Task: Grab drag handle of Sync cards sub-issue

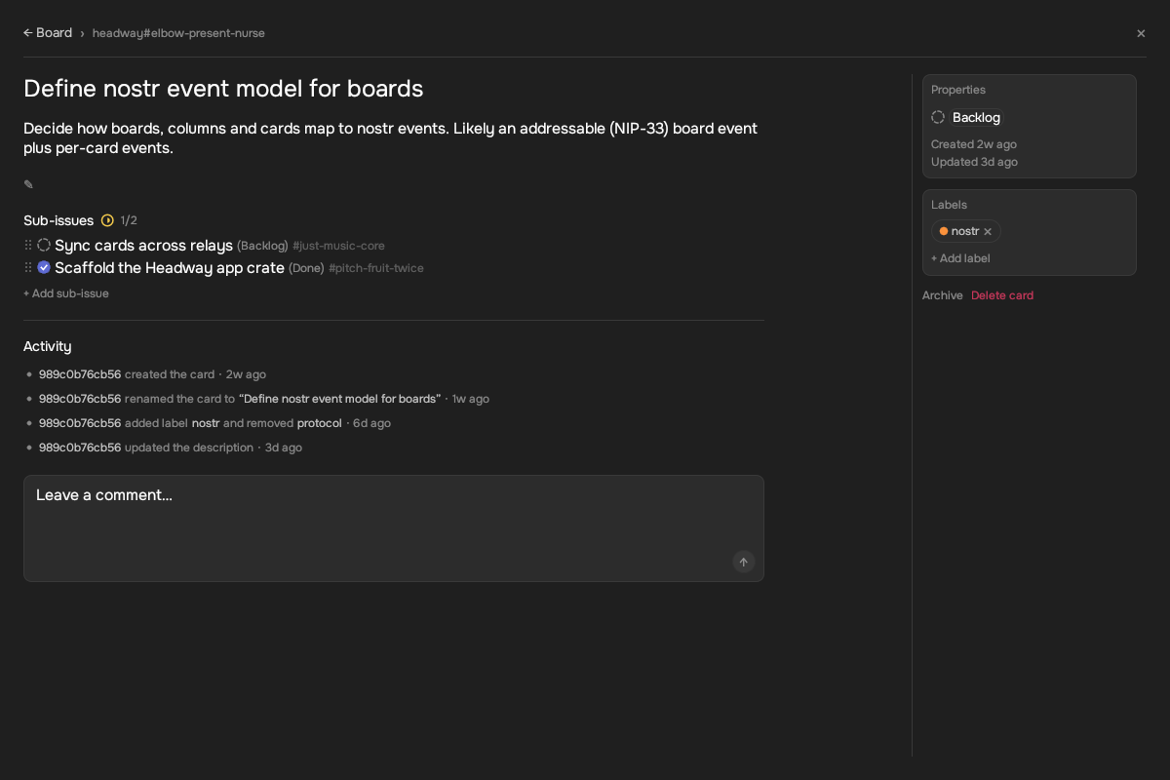Action: (28, 245)
